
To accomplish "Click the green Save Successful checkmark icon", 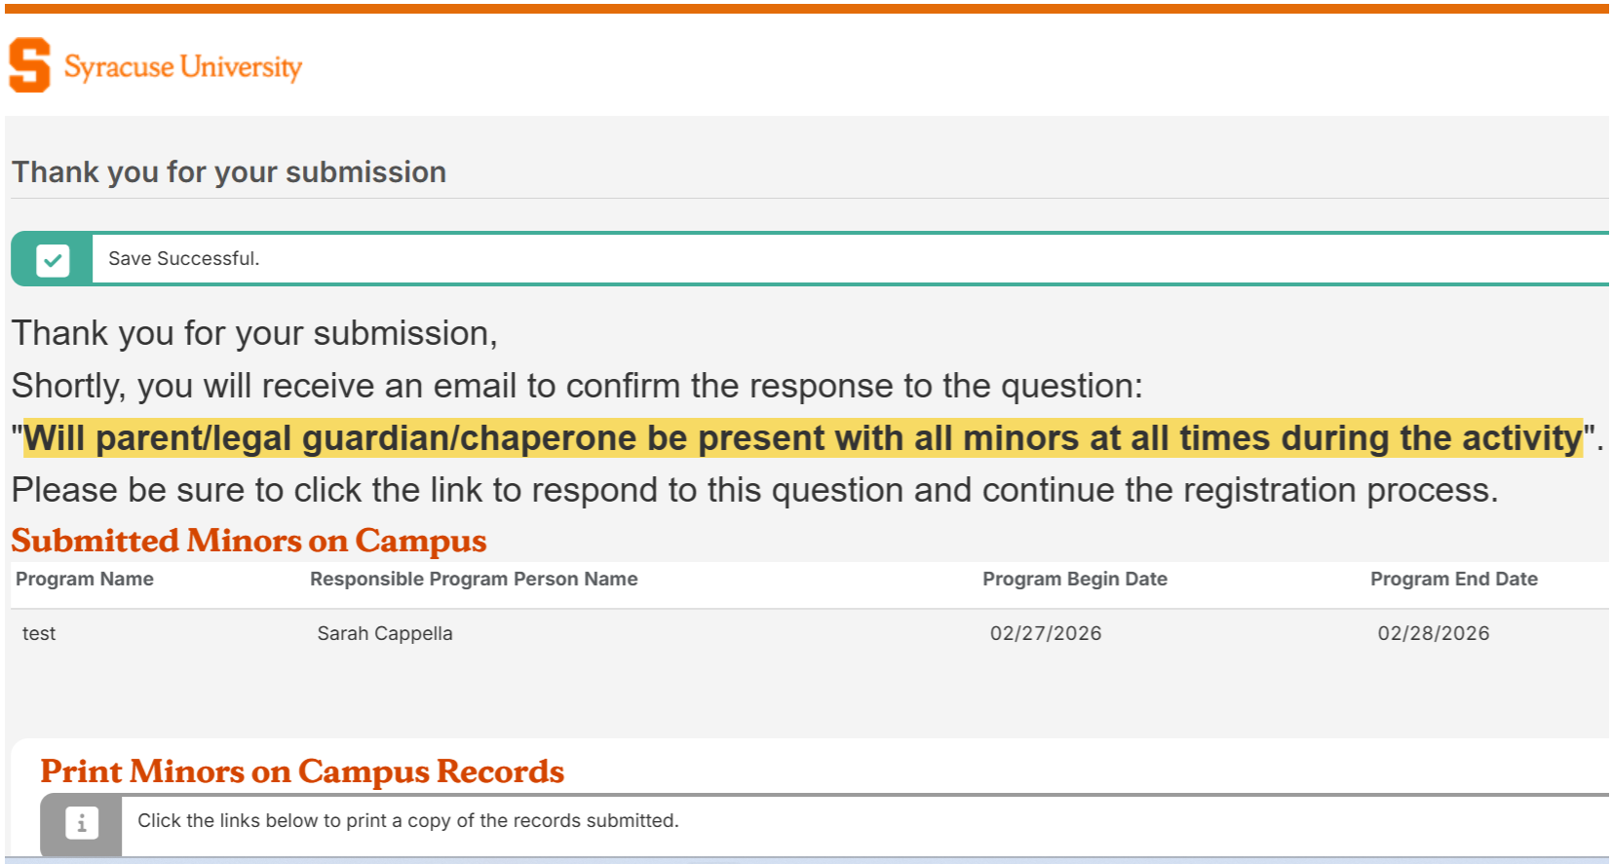I will (53, 260).
